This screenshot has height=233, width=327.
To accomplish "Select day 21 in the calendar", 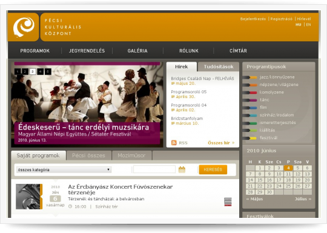I will tap(250, 186).
